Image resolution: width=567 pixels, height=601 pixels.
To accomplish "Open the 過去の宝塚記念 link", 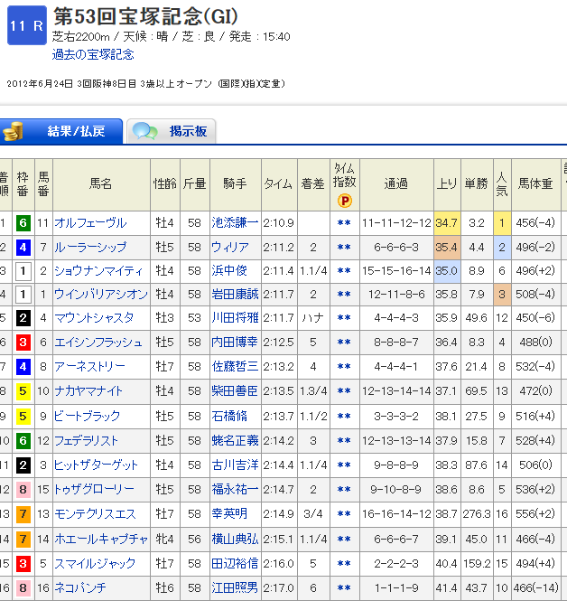I will pyautogui.click(x=93, y=54).
